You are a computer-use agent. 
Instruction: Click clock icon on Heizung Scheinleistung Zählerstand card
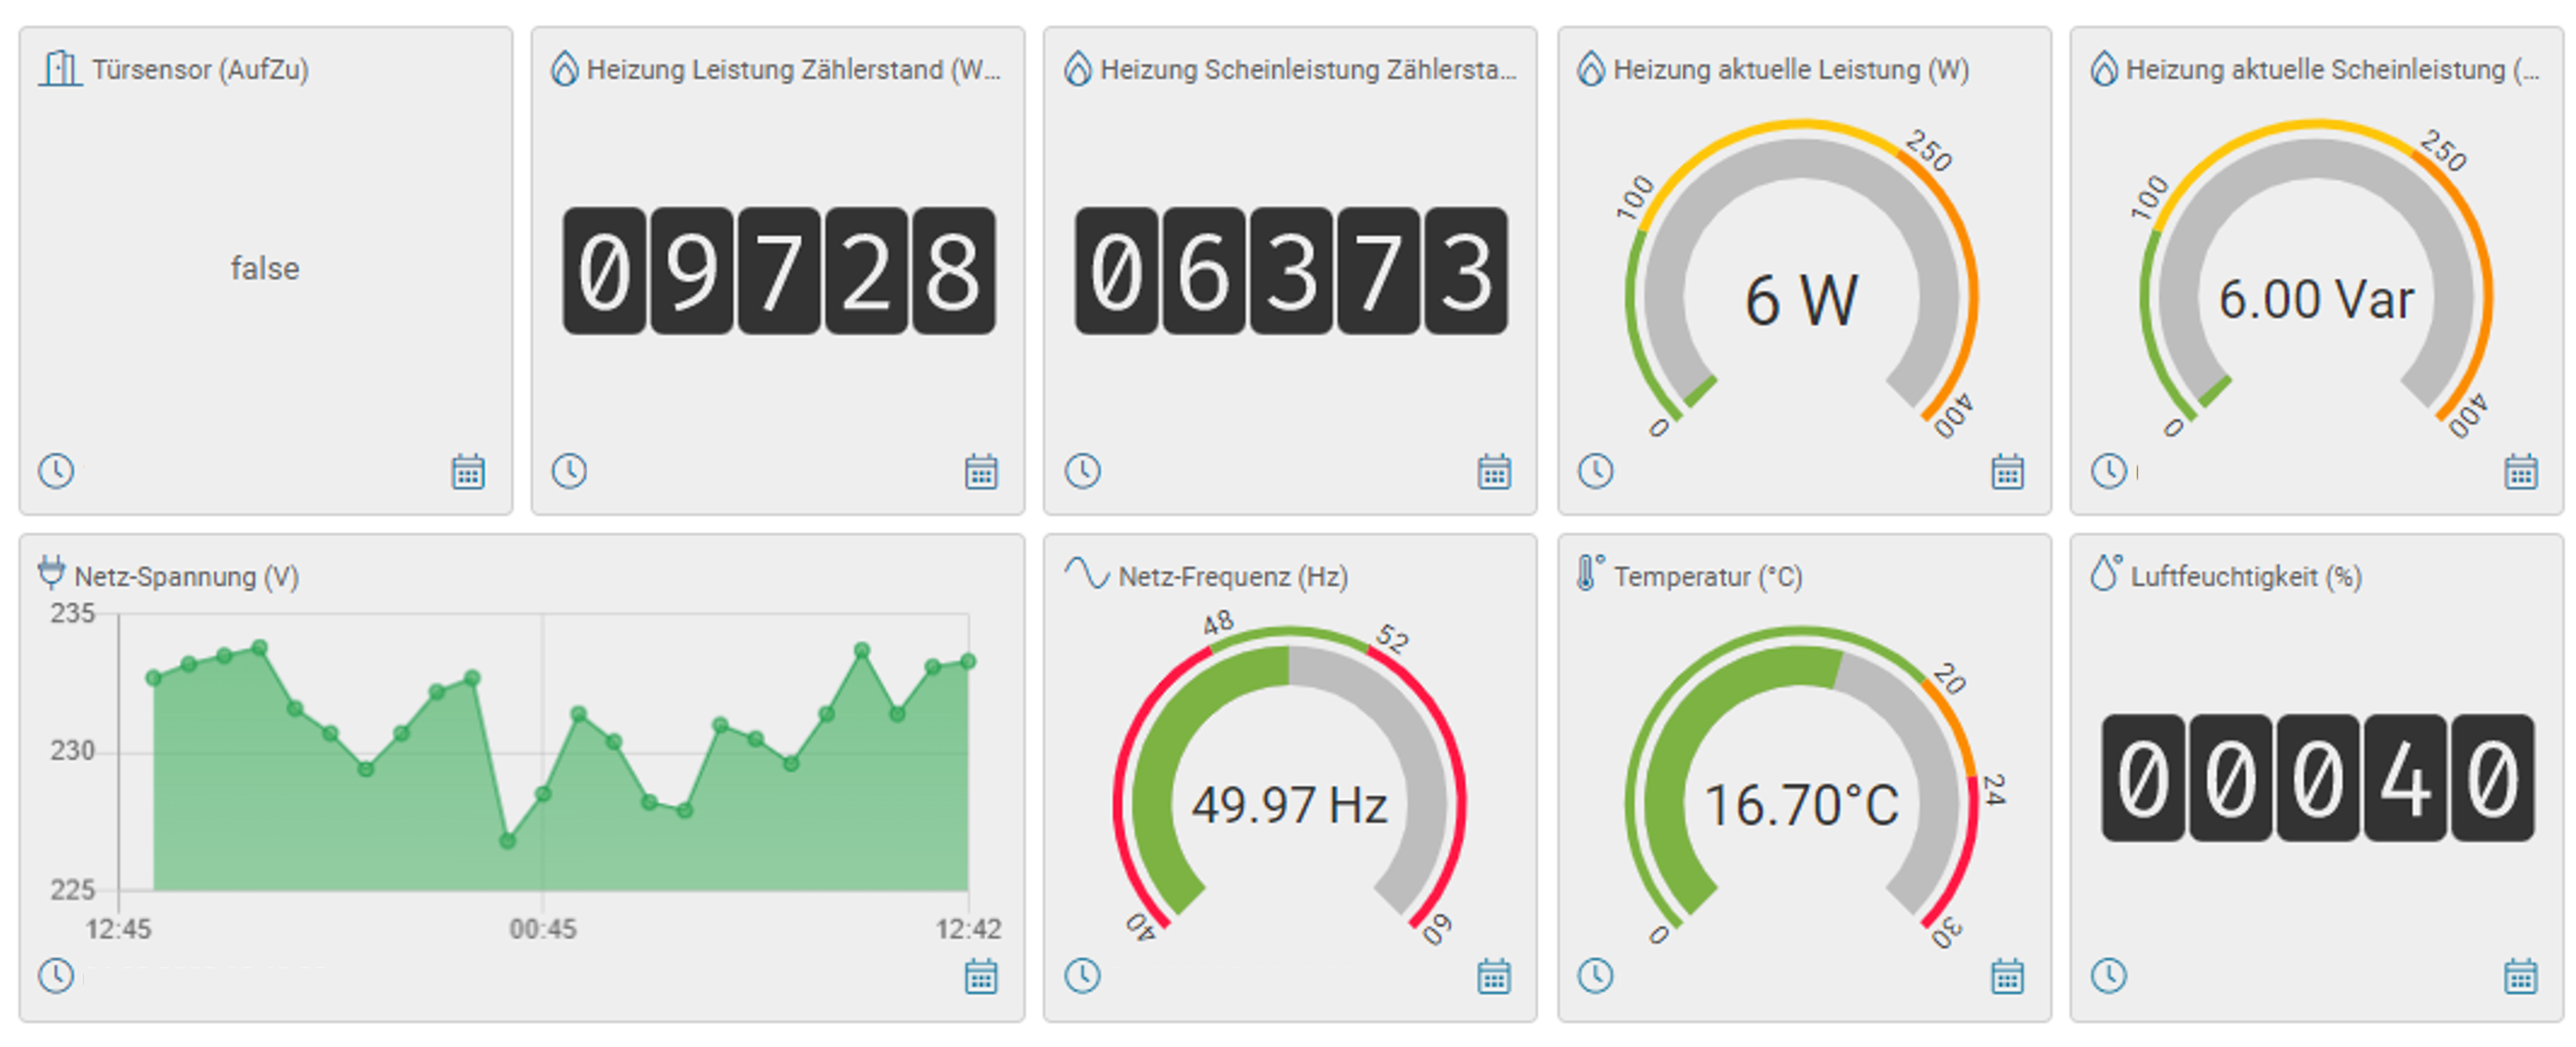tap(1082, 470)
